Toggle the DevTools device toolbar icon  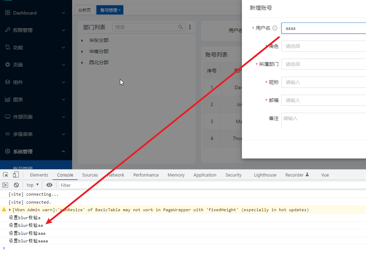[x=16, y=175]
